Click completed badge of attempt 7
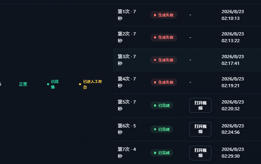This screenshot has height=164, width=261. click(x=162, y=153)
